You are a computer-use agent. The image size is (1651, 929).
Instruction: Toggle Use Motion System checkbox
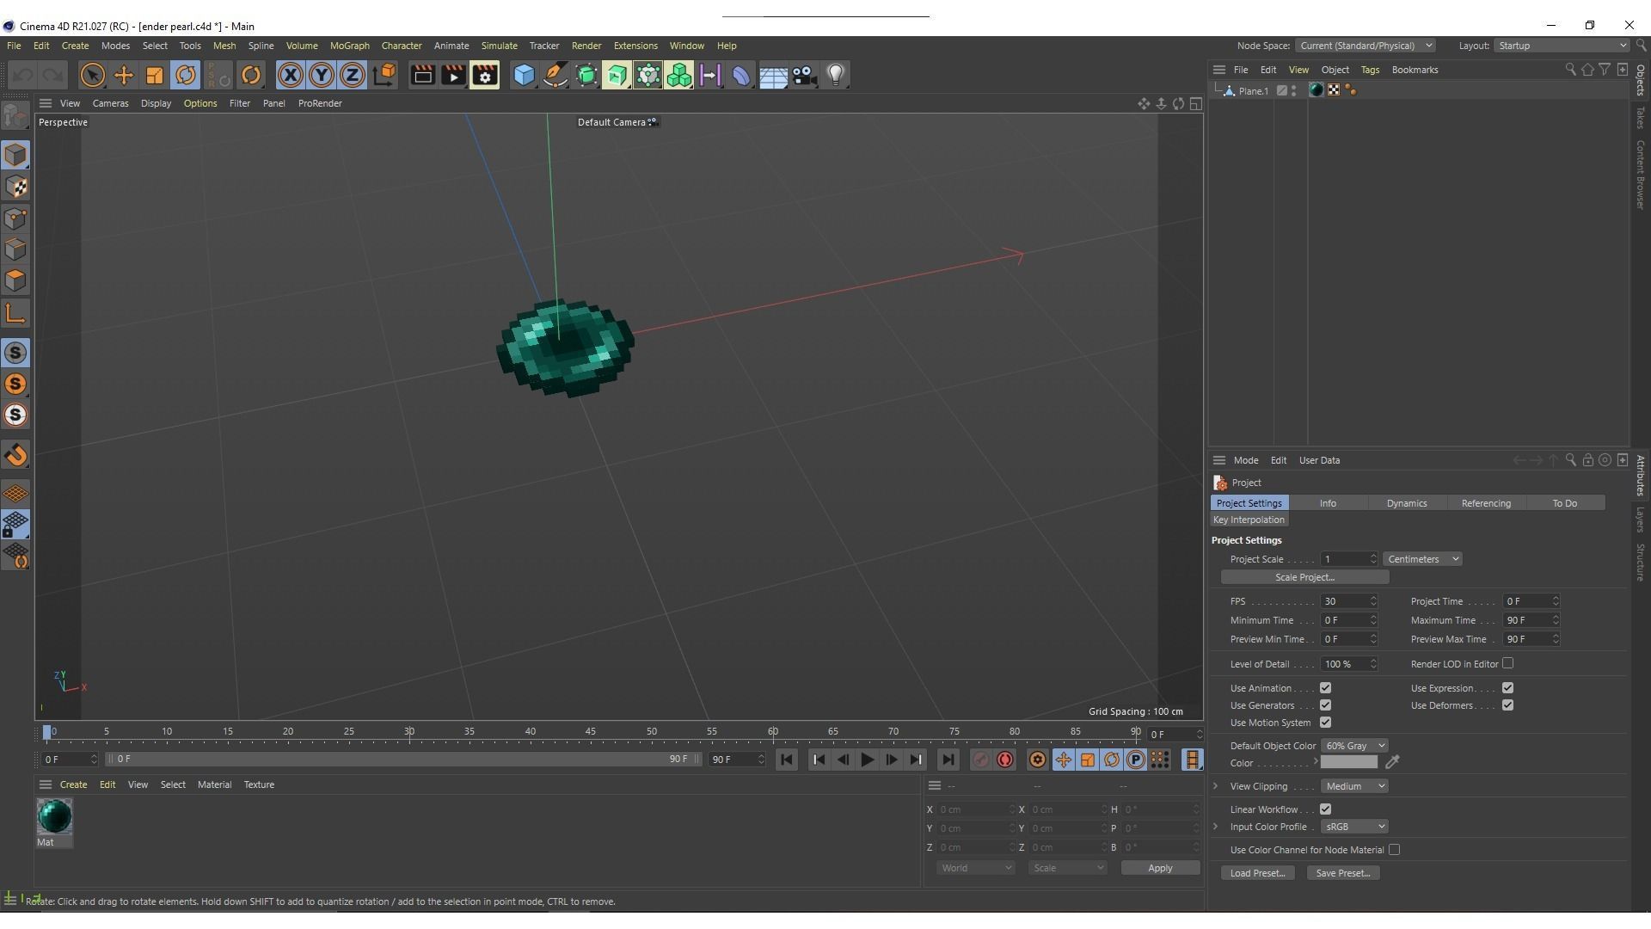click(1325, 723)
